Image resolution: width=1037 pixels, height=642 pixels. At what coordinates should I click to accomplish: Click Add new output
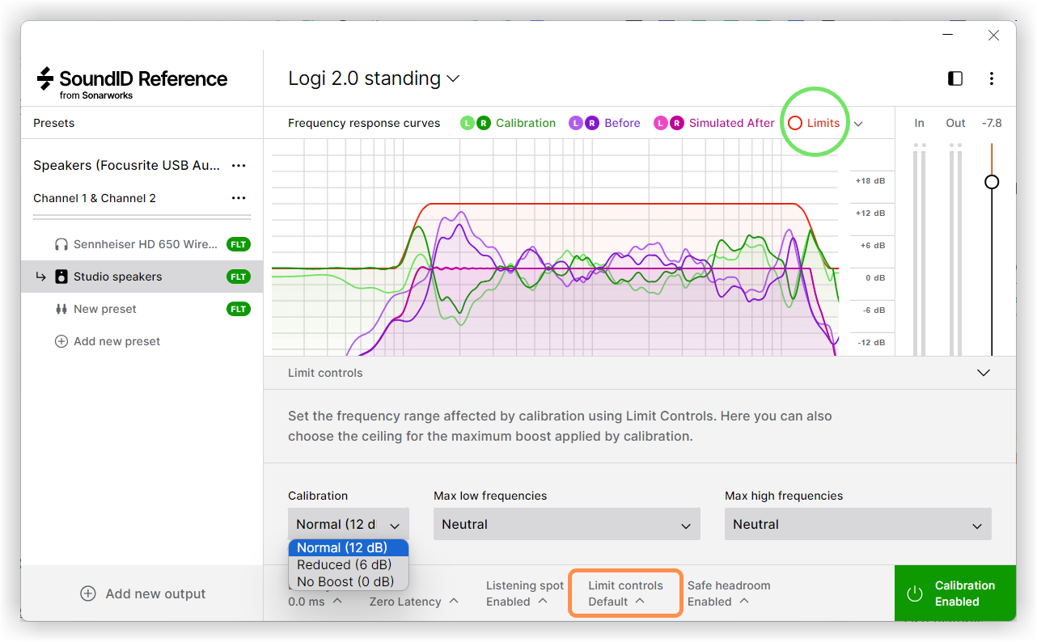tap(142, 593)
